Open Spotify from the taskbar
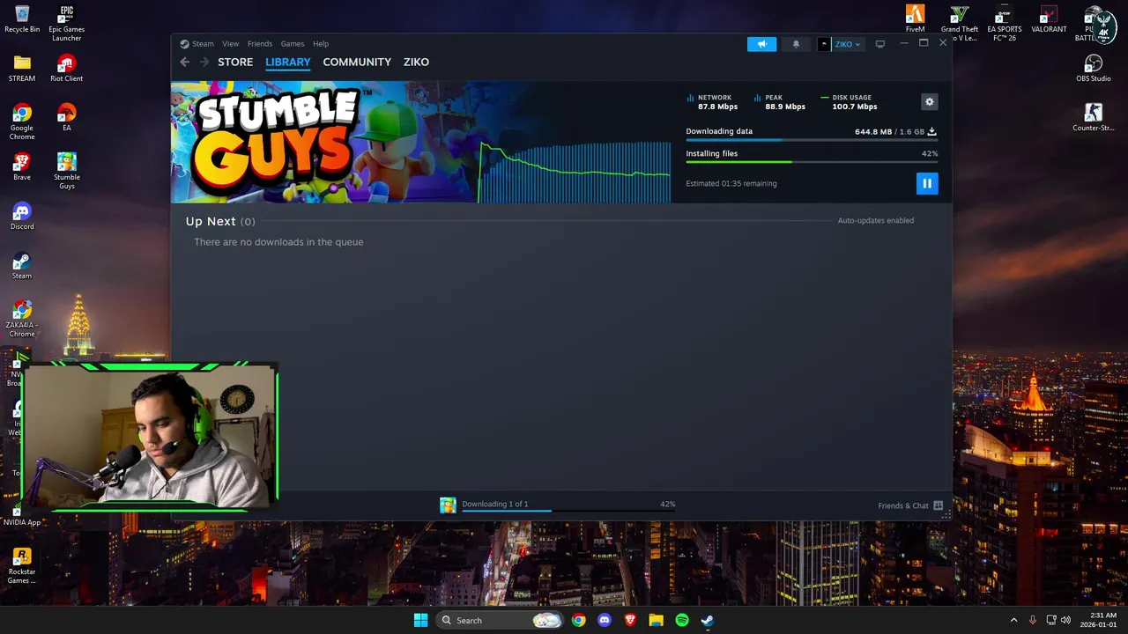1128x634 pixels. tap(681, 620)
